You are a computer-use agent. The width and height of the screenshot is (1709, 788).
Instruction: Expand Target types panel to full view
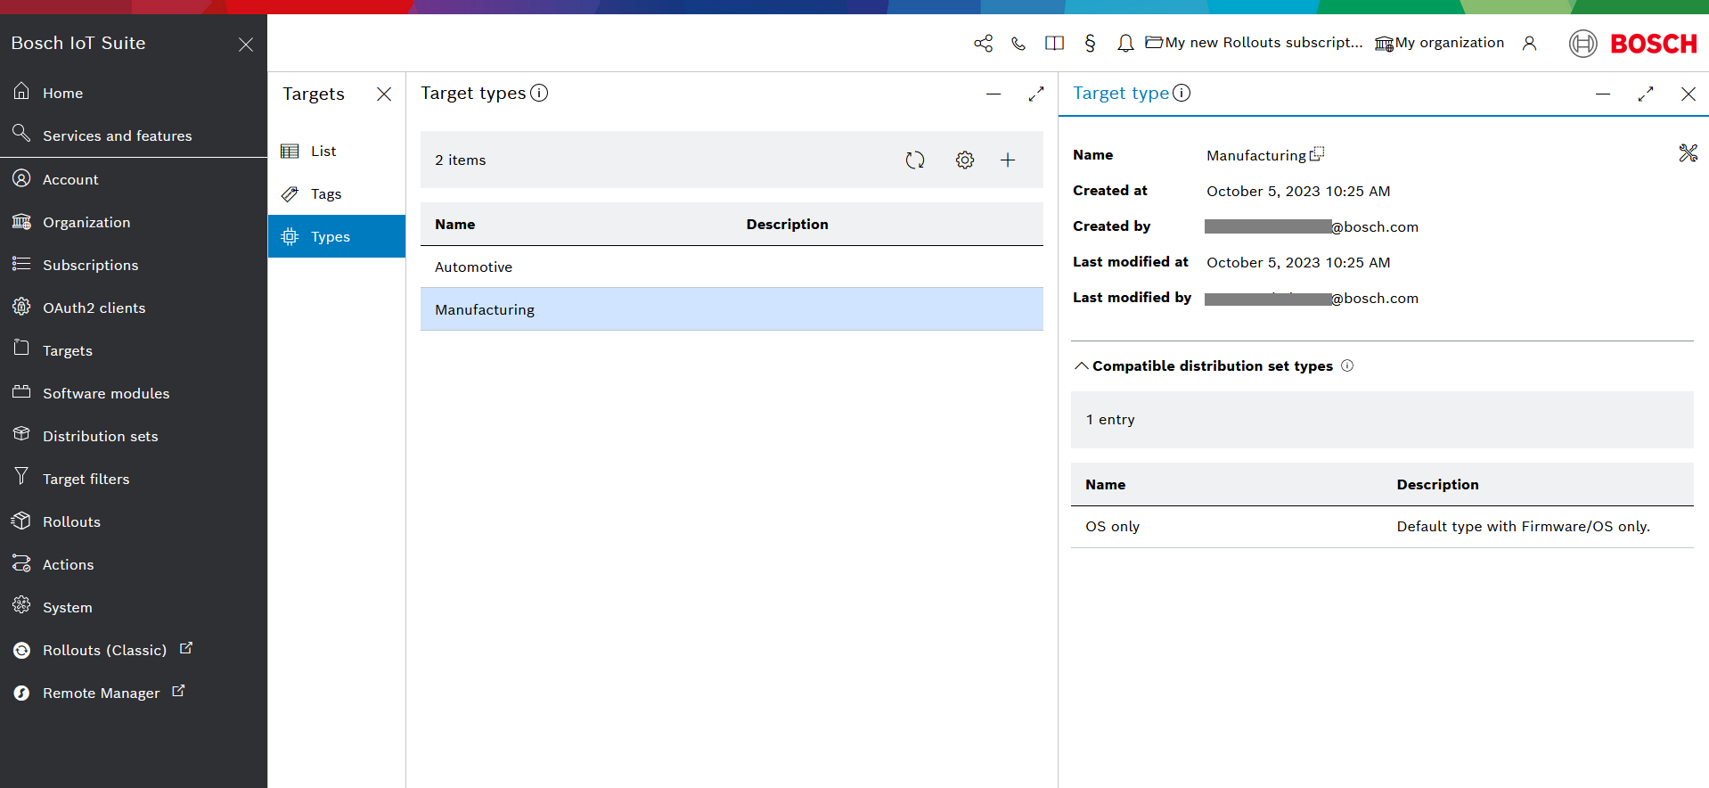click(1035, 94)
